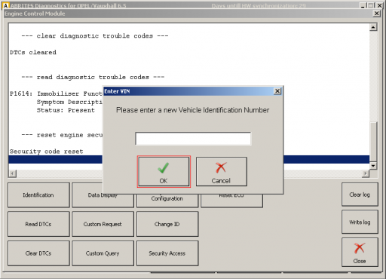Cancel the Enter VIN dialog

(222, 172)
